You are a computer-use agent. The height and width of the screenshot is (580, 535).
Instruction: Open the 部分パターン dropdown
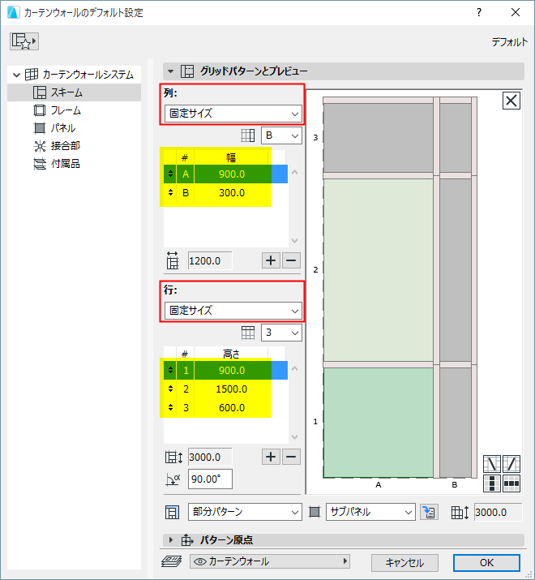point(245,512)
